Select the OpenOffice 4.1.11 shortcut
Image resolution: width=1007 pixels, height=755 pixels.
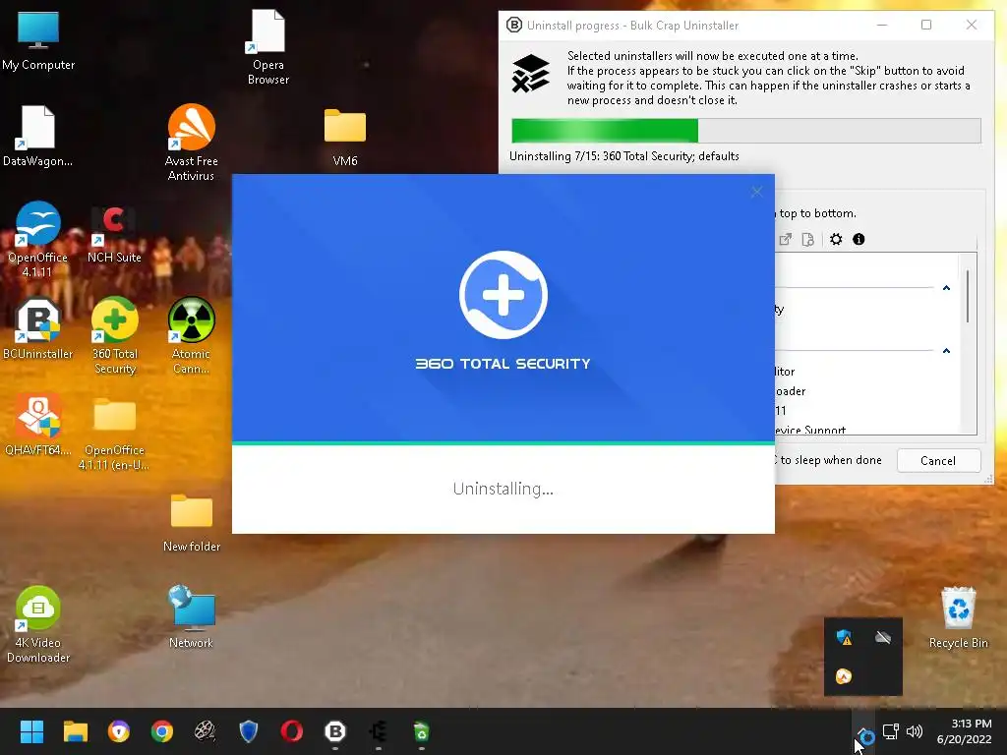coord(38,239)
